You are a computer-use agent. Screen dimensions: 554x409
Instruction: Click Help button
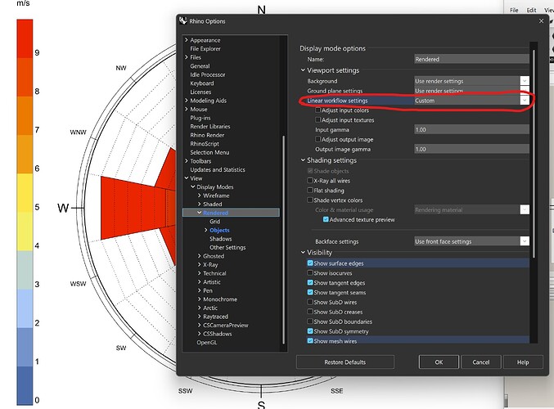pos(523,362)
